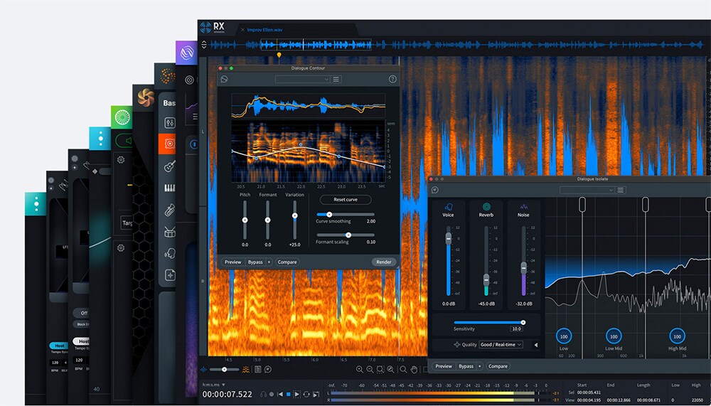Close the Improv Ellen.wav tab
The width and height of the screenshot is (711, 406).
click(242, 30)
